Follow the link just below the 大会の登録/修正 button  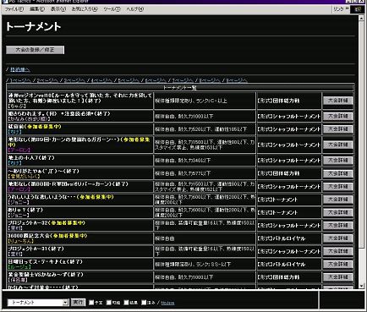[x=20, y=69]
